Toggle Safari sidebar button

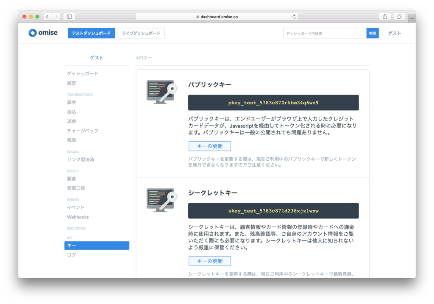pyautogui.click(x=69, y=17)
